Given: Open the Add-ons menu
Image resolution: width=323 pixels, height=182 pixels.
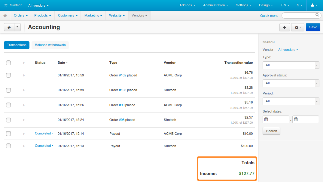Looking at the screenshot, I should pyautogui.click(x=187, y=5).
